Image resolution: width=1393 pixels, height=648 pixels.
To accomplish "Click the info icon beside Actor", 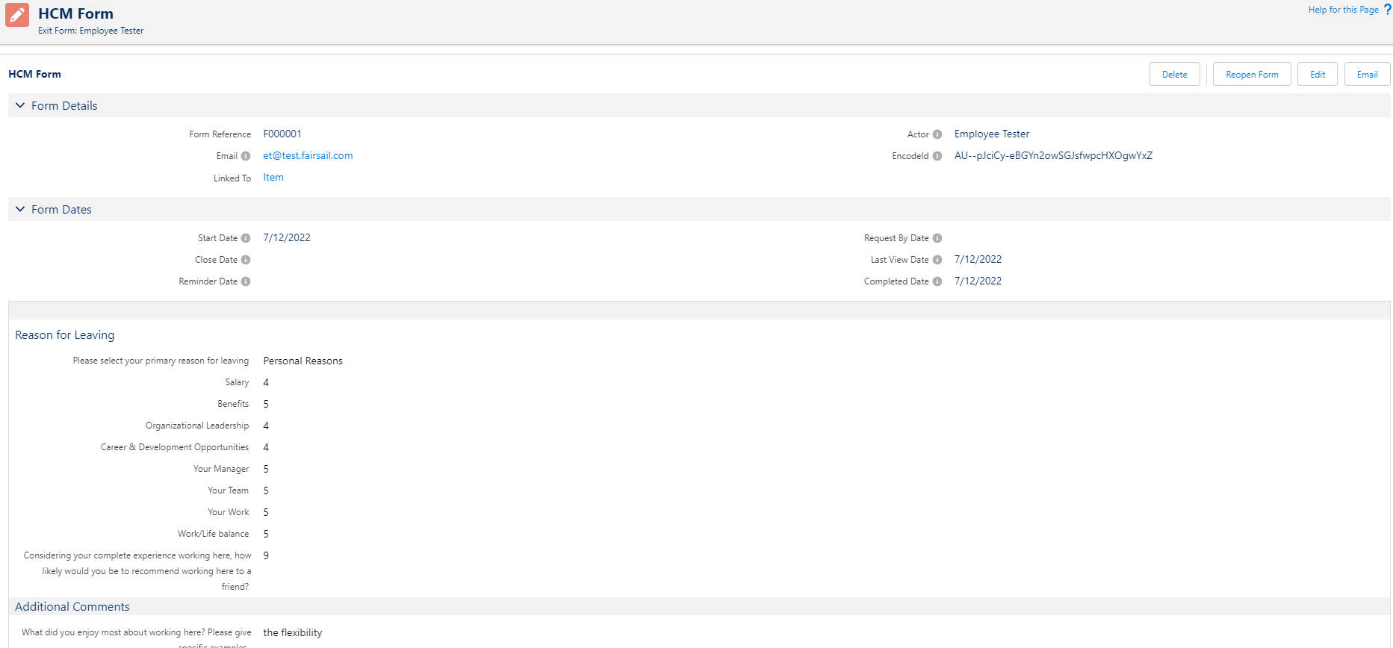I will [937, 134].
